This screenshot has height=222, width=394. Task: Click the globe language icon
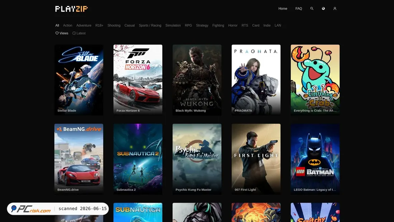(323, 9)
